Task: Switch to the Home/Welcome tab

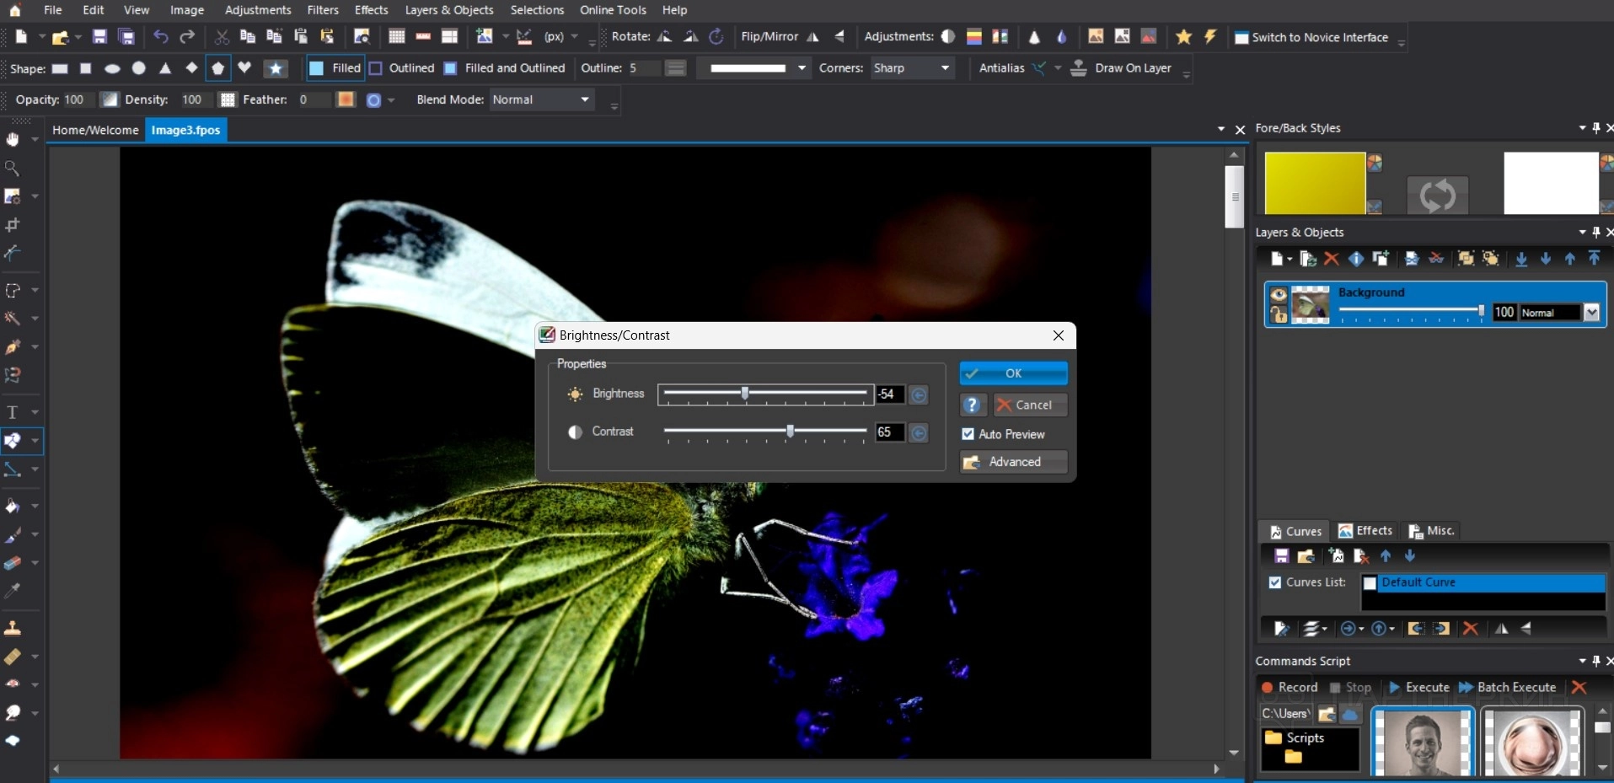Action: 95,130
